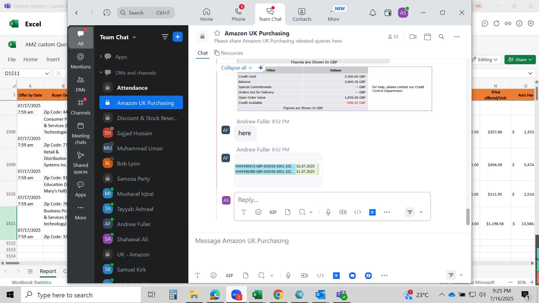Open Excel from the Windows taskbar
The image size is (539, 303).
[x=257, y=295]
